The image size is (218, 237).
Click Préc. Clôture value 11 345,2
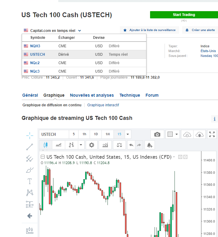[53, 77]
